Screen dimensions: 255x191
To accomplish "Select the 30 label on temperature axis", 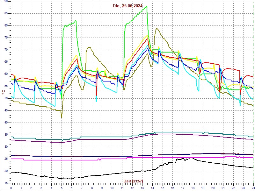I will pos(6,147).
